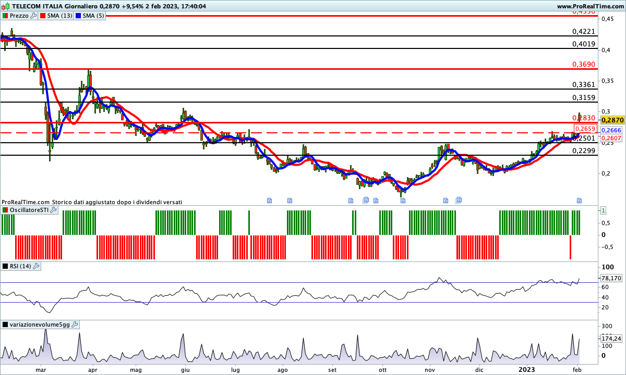This screenshot has width=626, height=375.
Task: Click the nov month label on time axis
Action: tap(430, 369)
